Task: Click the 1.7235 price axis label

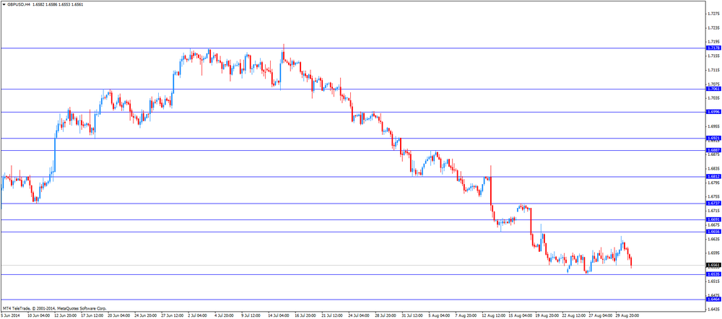Action: (713, 27)
